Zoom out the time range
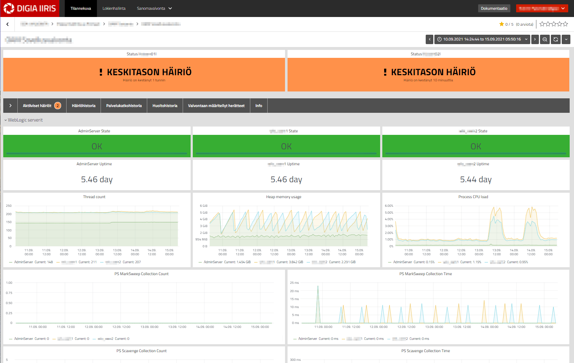This screenshot has width=574, height=363. coord(545,39)
